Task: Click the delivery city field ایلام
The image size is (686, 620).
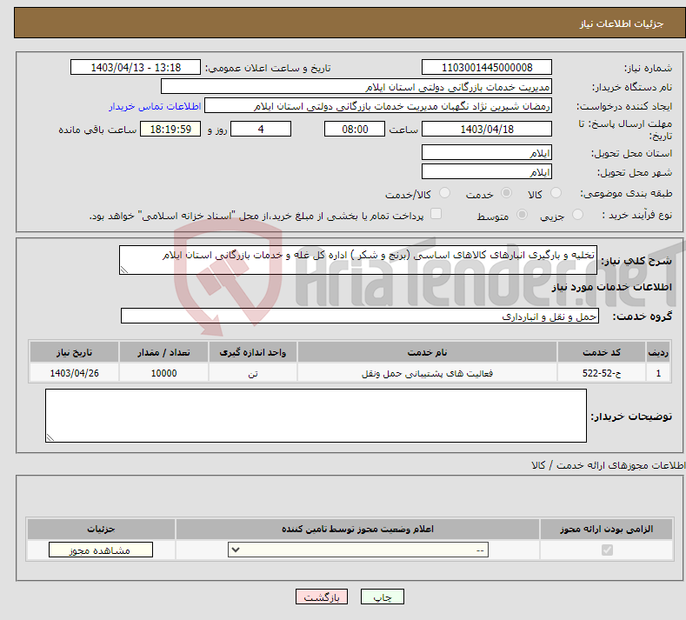Action: point(487,171)
